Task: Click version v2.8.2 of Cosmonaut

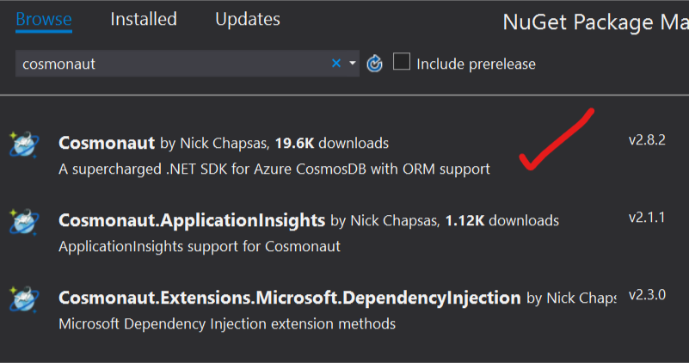Action: [x=647, y=140]
